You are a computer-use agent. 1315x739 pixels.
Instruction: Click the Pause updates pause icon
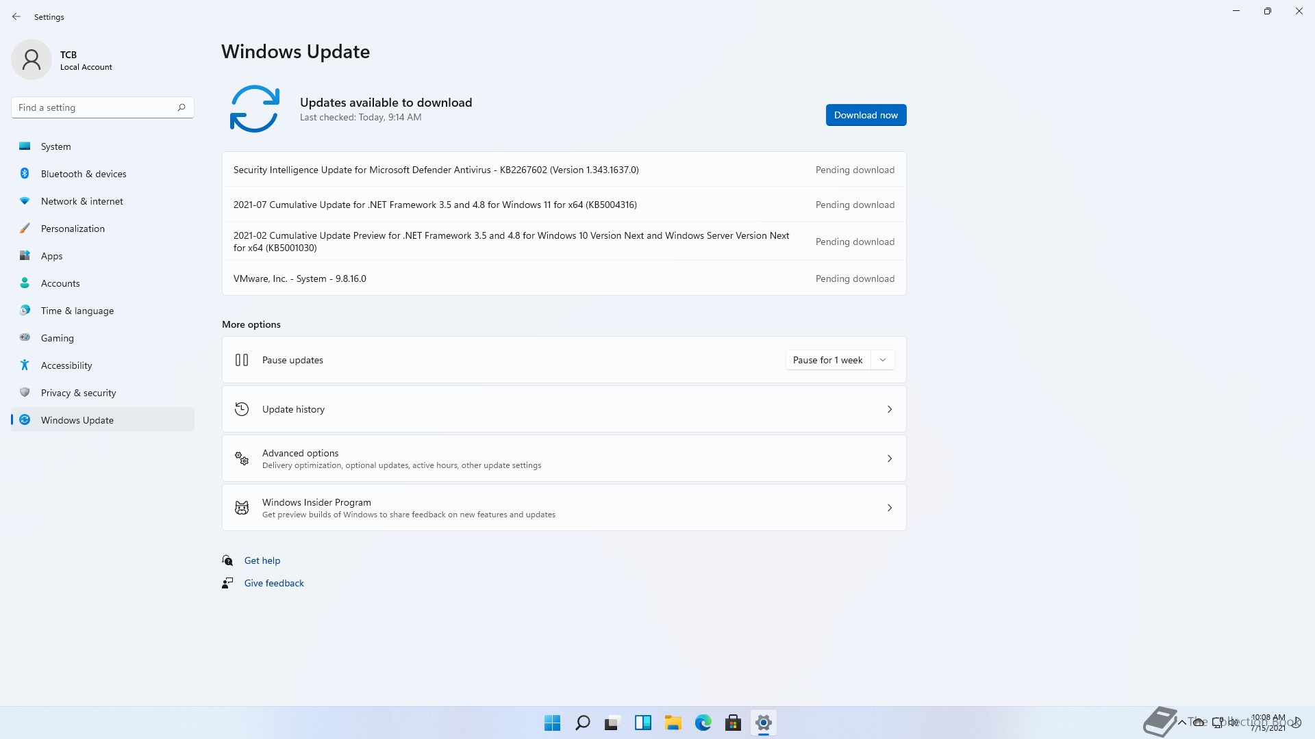tap(242, 360)
